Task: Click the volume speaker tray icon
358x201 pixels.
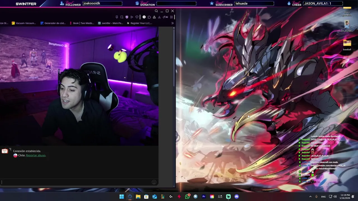Action: click(335, 197)
